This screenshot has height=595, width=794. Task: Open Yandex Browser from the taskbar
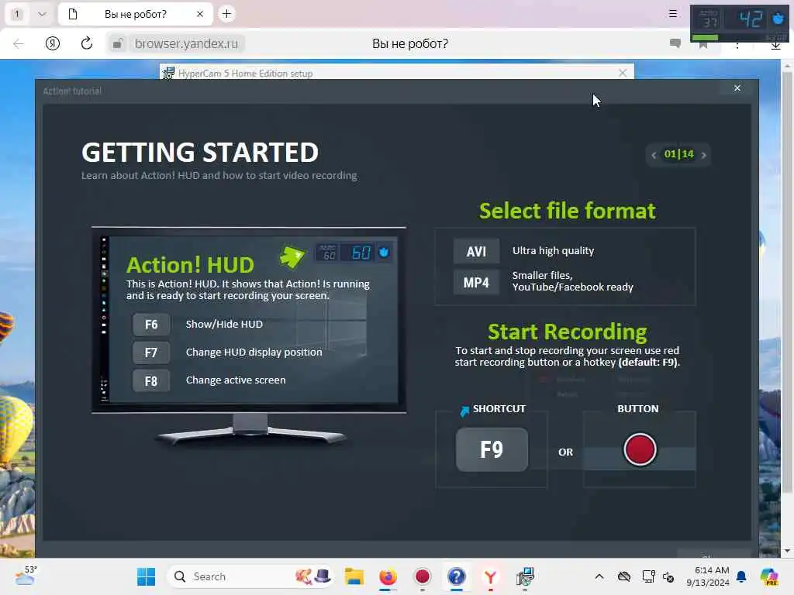click(x=490, y=576)
